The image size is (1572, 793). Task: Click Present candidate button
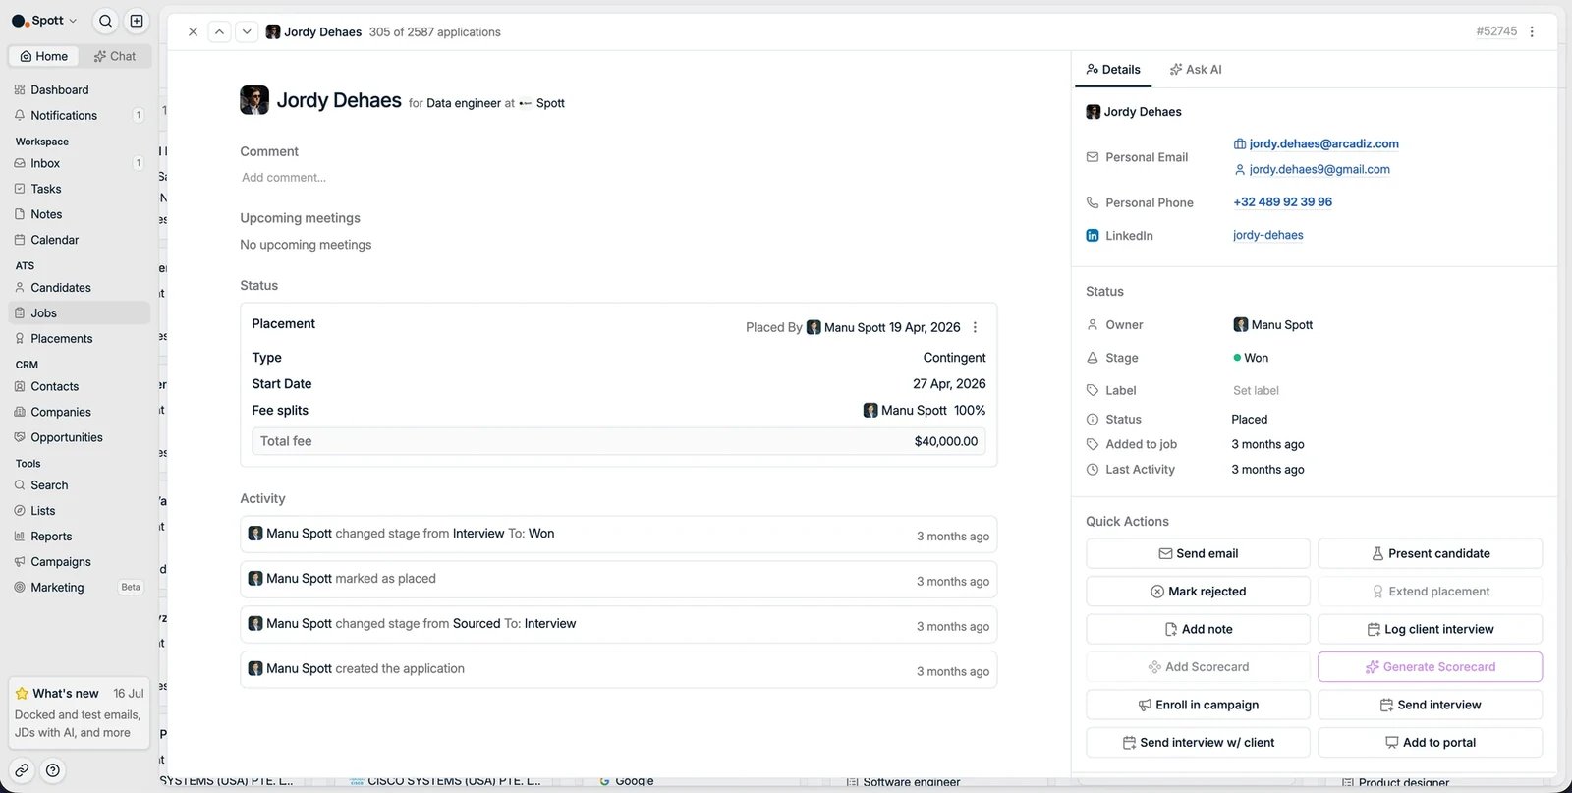tap(1430, 554)
